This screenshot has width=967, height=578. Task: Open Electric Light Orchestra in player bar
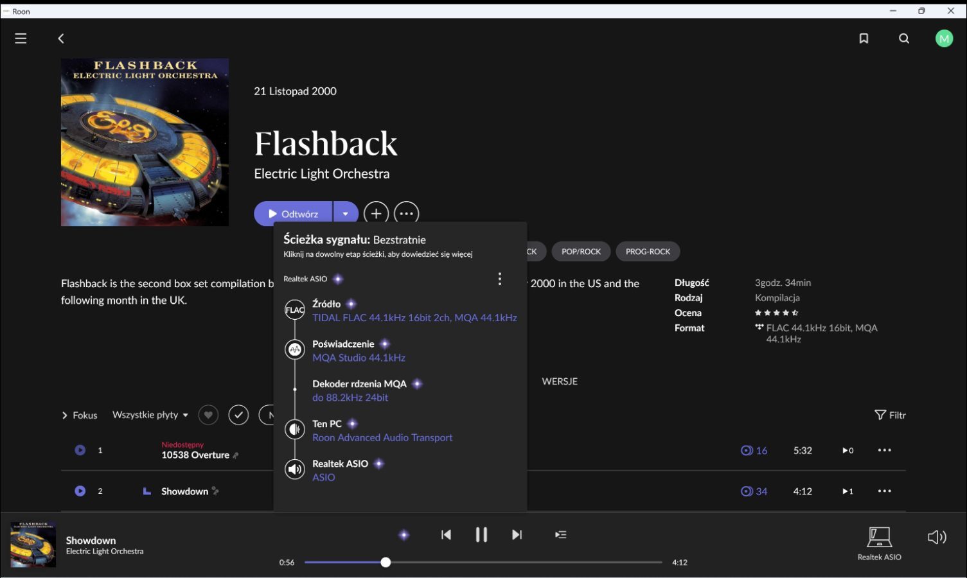(105, 551)
